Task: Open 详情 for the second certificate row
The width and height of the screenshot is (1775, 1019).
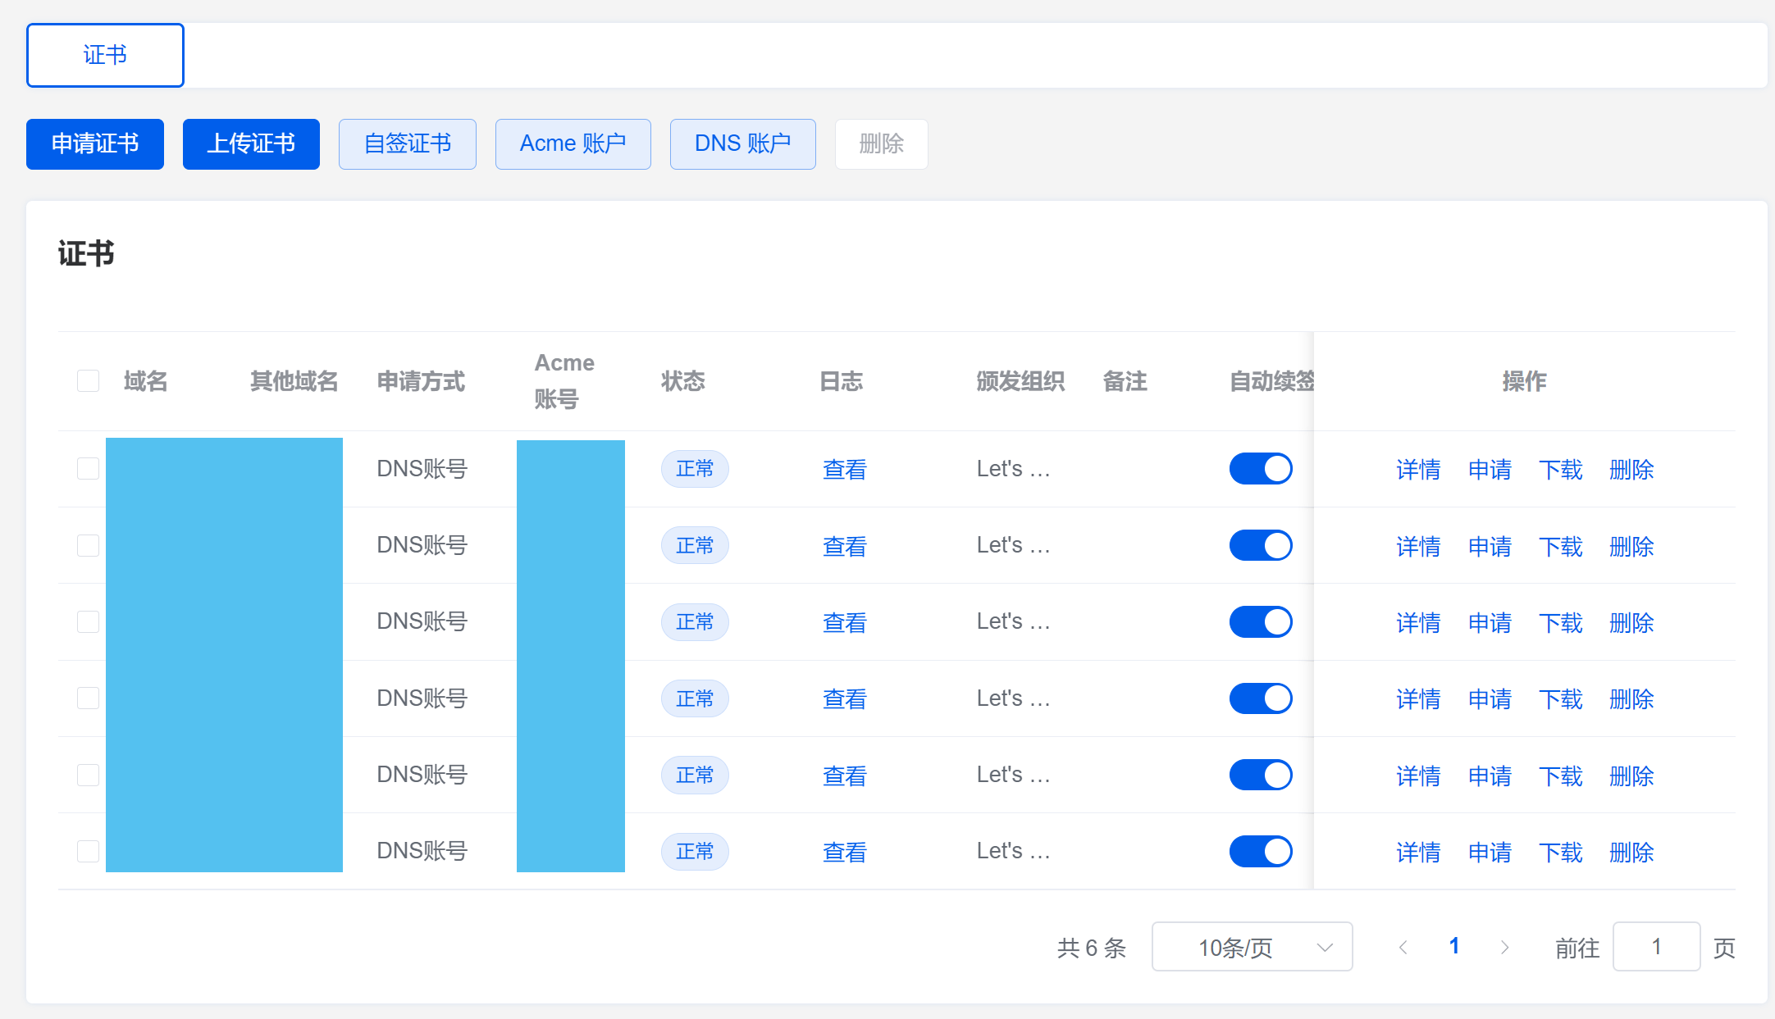Action: pos(1418,546)
